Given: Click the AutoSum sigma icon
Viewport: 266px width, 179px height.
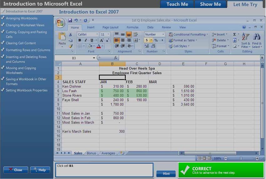Looking at the screenshot, I should pos(235,34).
